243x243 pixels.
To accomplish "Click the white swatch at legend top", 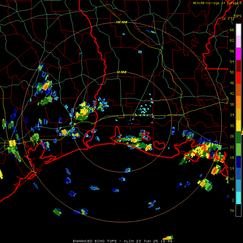I will 238,30.
